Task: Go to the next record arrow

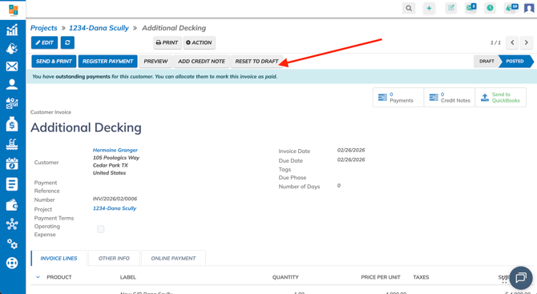Action: (x=527, y=42)
